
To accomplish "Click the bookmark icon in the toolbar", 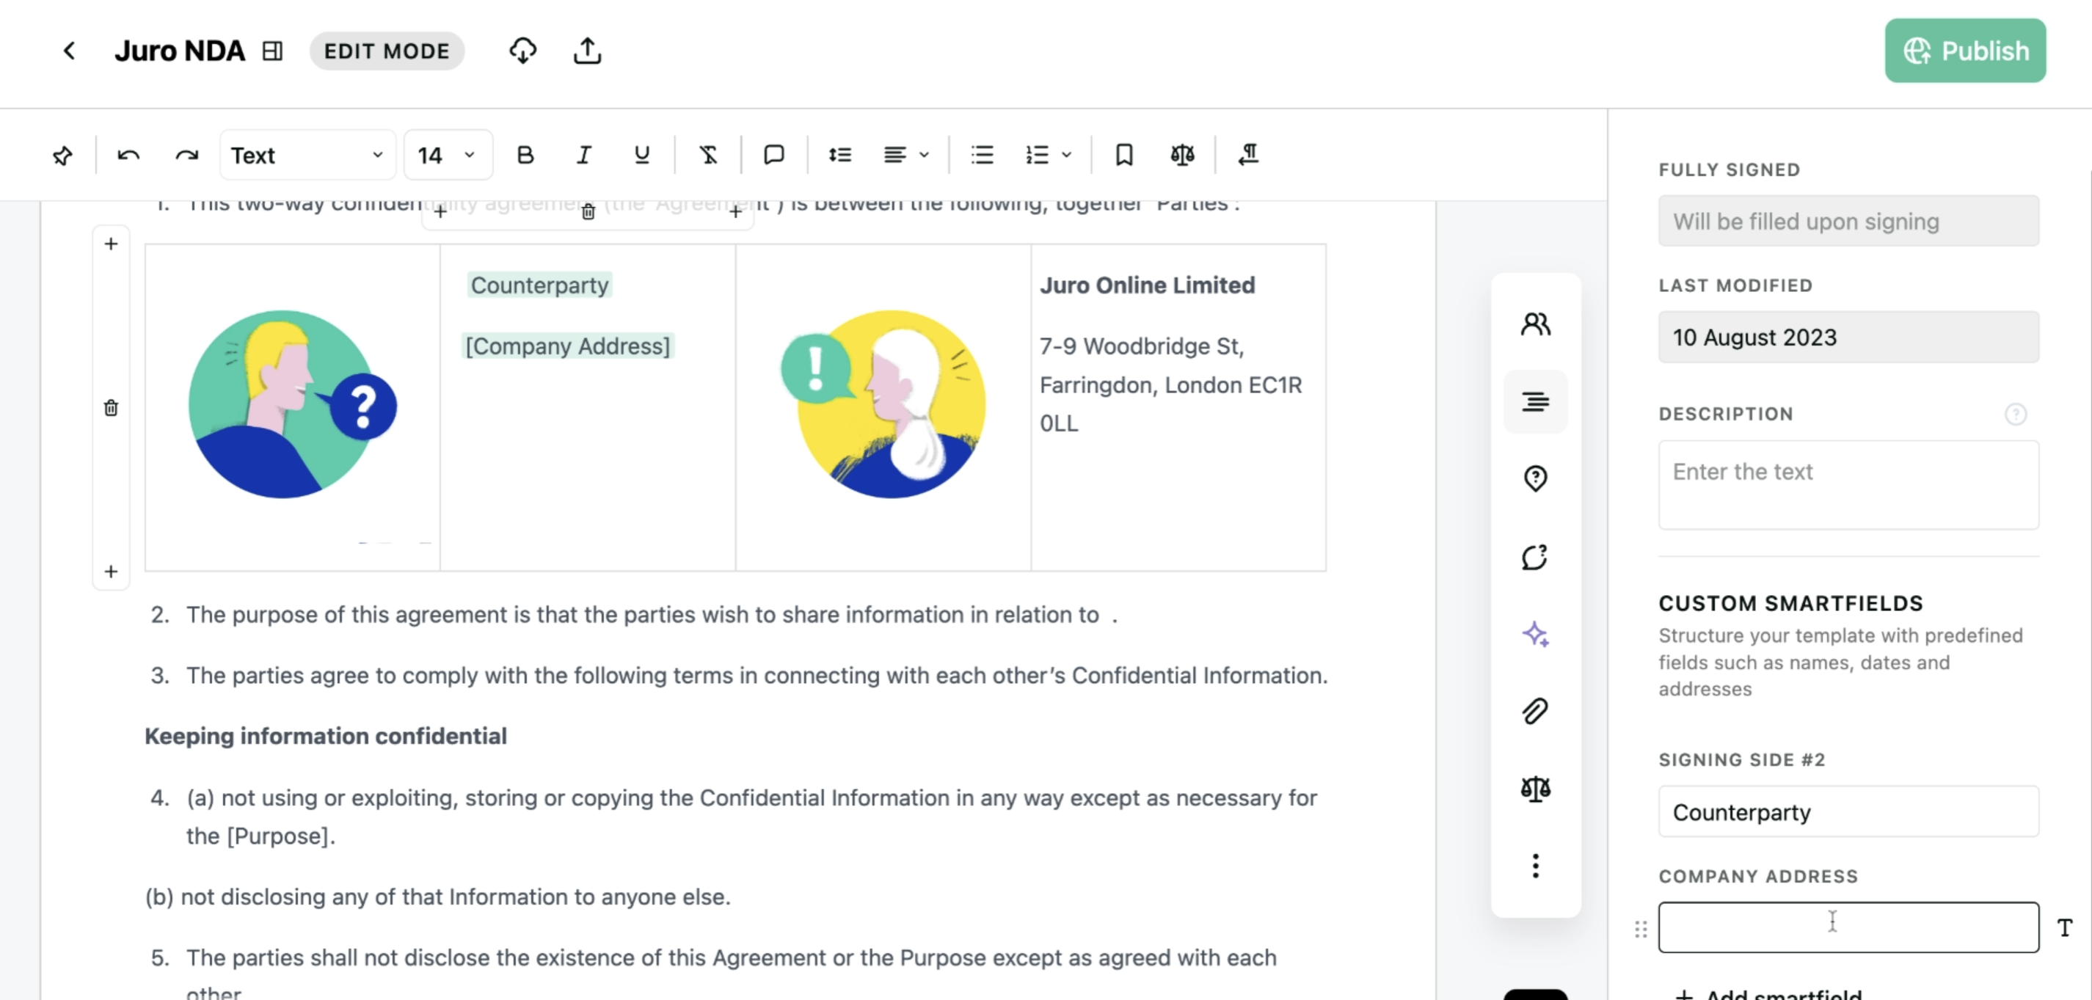I will [x=1124, y=154].
